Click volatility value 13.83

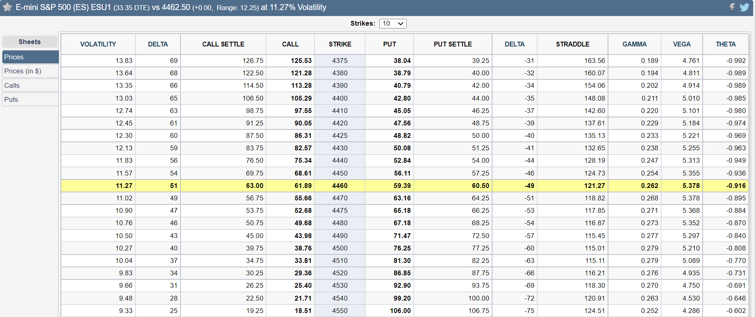(124, 61)
